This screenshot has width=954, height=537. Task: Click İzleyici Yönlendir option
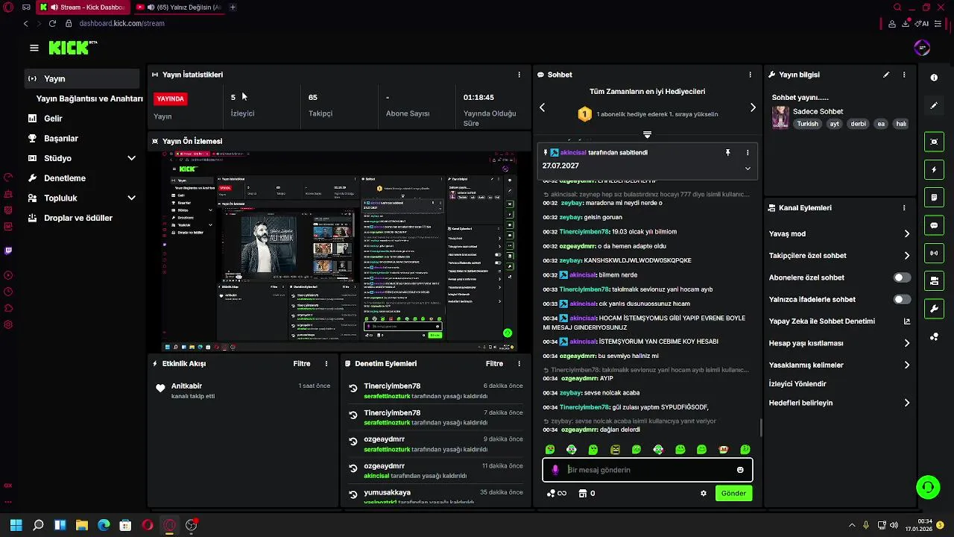click(797, 384)
